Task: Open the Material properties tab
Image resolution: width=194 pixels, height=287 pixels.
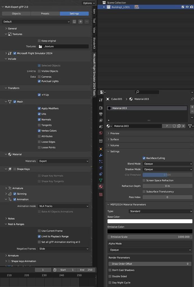Action: [x=101, y=187]
